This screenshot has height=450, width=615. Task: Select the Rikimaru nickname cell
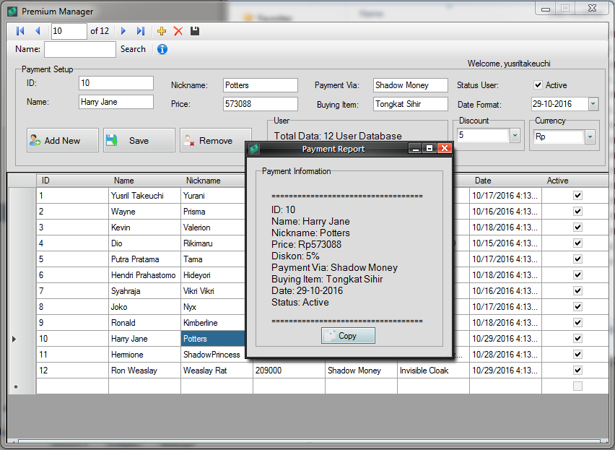click(x=214, y=243)
